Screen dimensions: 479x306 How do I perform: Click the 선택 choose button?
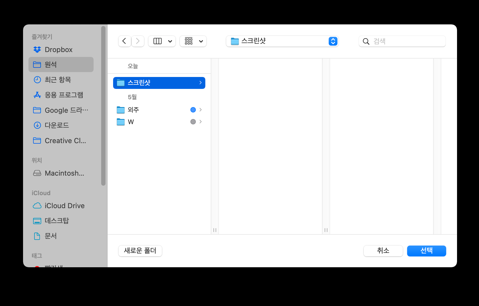coord(427,251)
